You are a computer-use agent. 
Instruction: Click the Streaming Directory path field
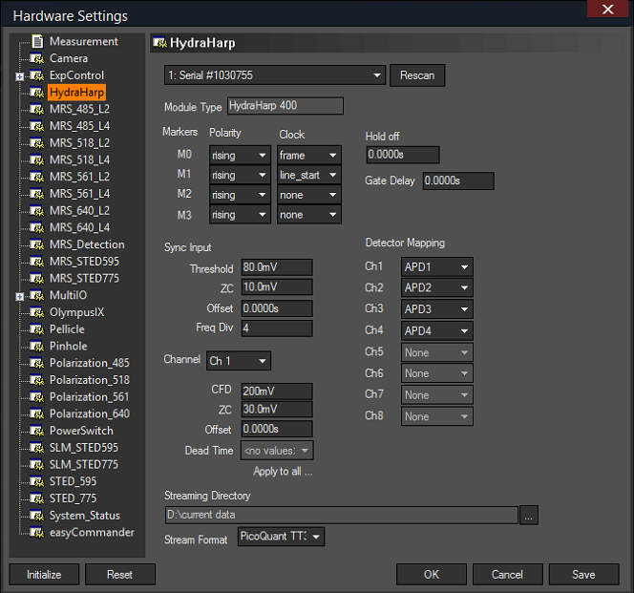click(x=342, y=515)
